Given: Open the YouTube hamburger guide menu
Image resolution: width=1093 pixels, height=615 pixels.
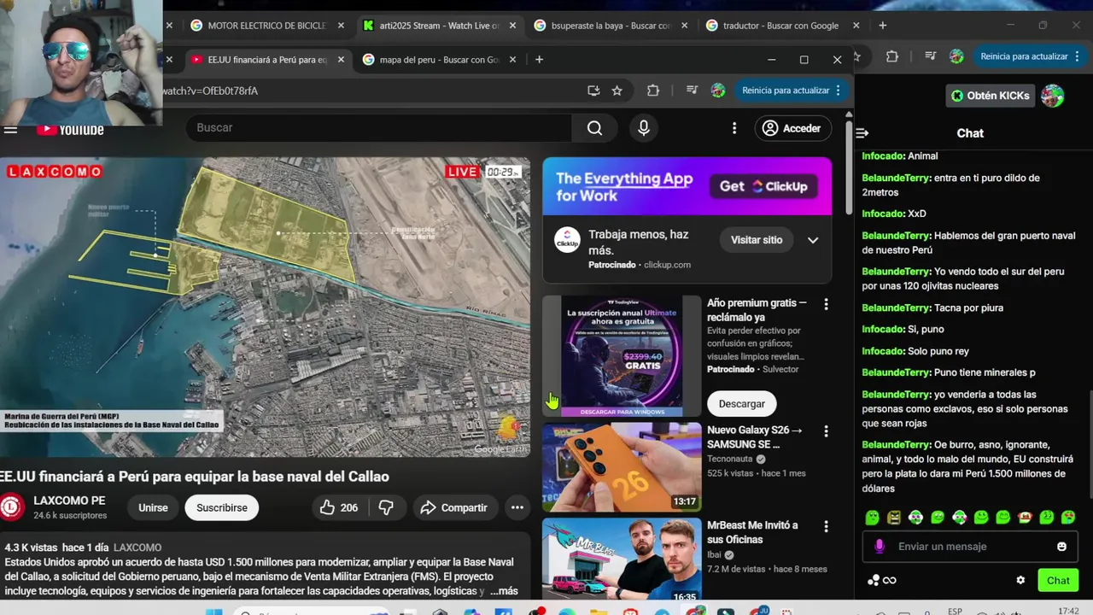Looking at the screenshot, I should [x=10, y=130].
